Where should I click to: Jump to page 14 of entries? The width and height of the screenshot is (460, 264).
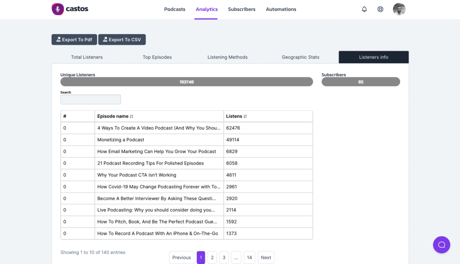(249, 258)
